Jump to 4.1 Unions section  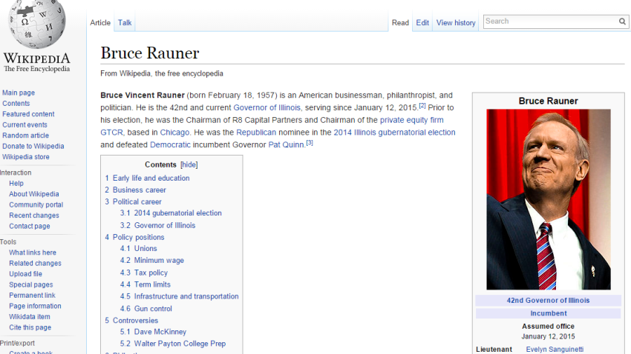coord(138,248)
